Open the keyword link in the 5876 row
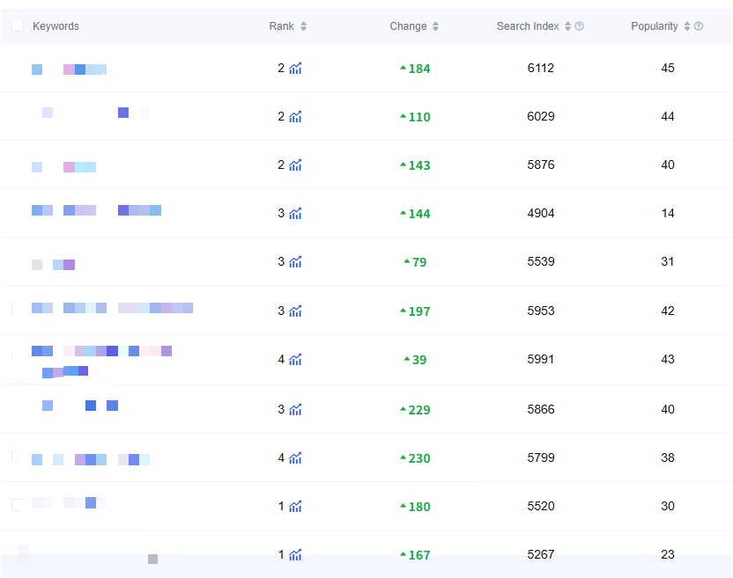 pos(63,166)
